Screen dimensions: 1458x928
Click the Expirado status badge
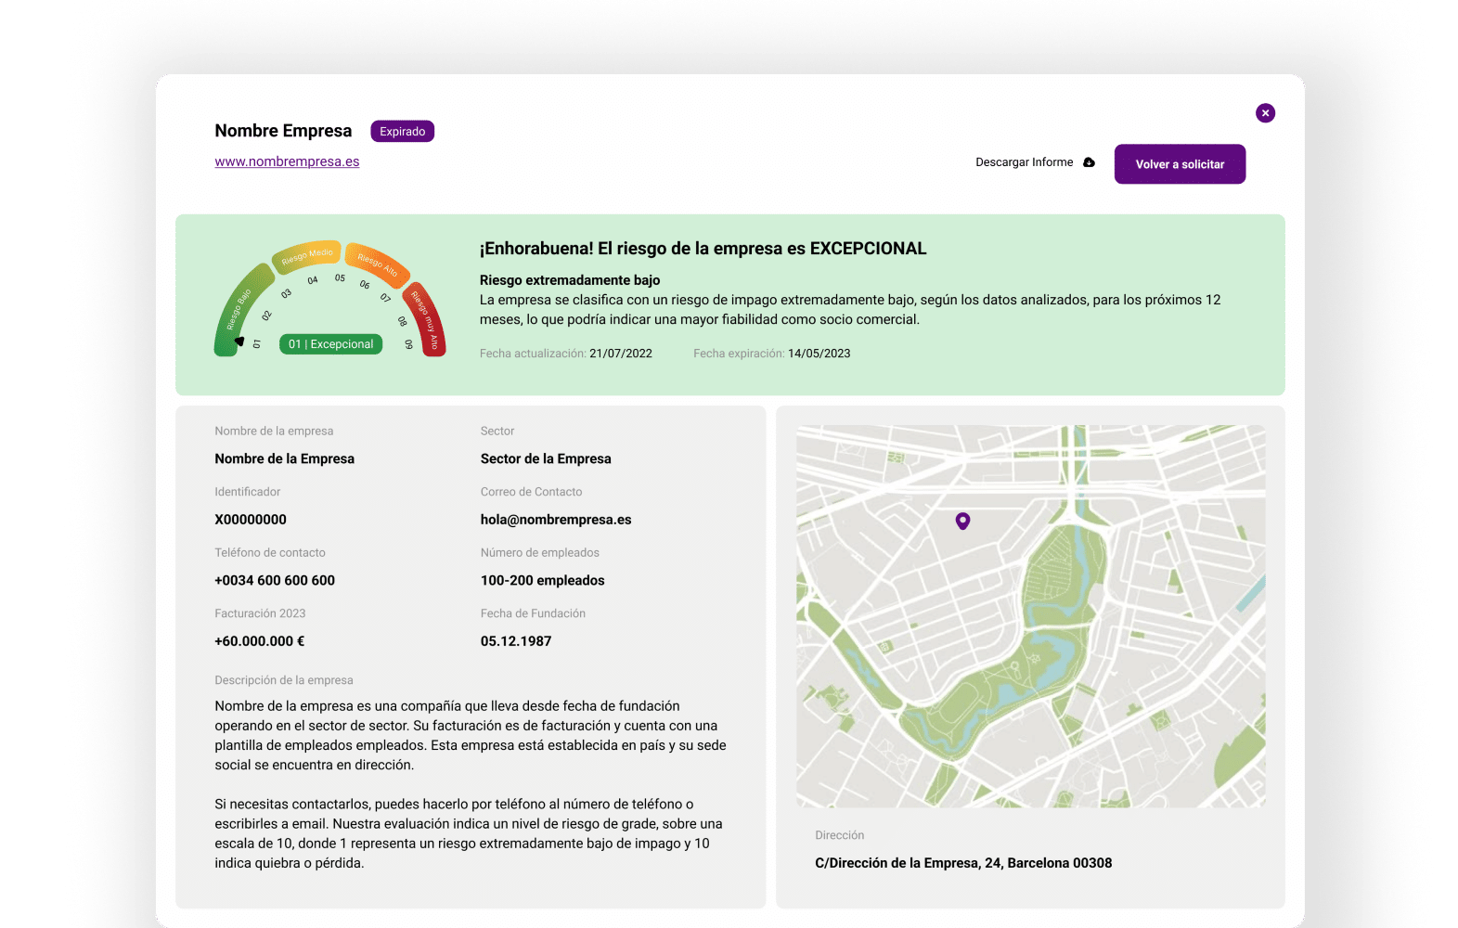tap(402, 132)
